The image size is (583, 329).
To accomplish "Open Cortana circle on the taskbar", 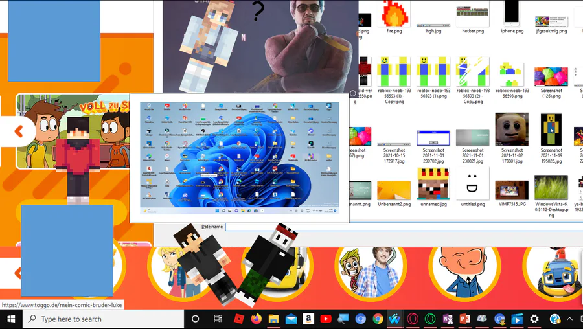I will 195,319.
